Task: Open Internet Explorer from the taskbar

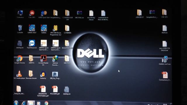Action: click(x=24, y=103)
